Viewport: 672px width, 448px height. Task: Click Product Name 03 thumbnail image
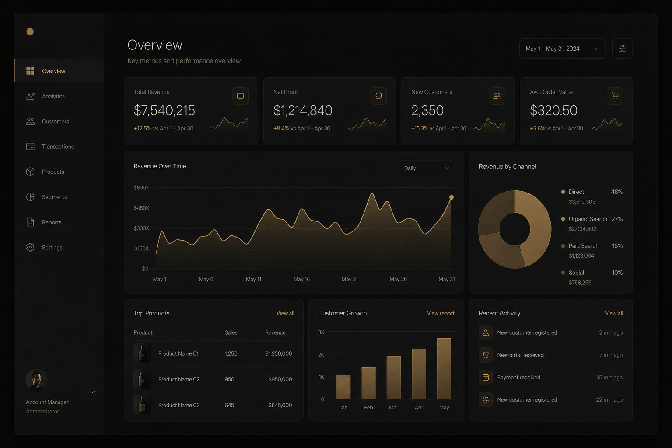click(142, 405)
